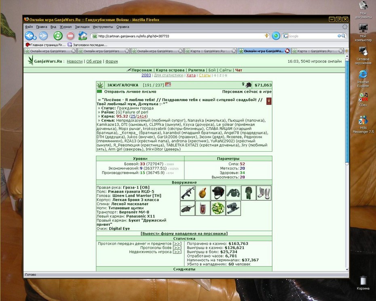Open tab list dropdown at tab bar end
The width and height of the screenshot is (376, 301).
pyautogui.click(x=346, y=51)
